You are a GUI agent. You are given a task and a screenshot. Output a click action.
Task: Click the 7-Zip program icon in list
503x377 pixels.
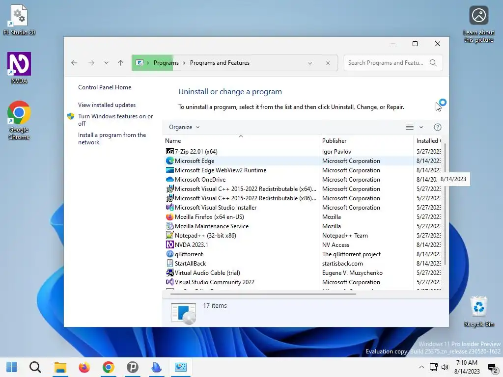[x=169, y=151]
